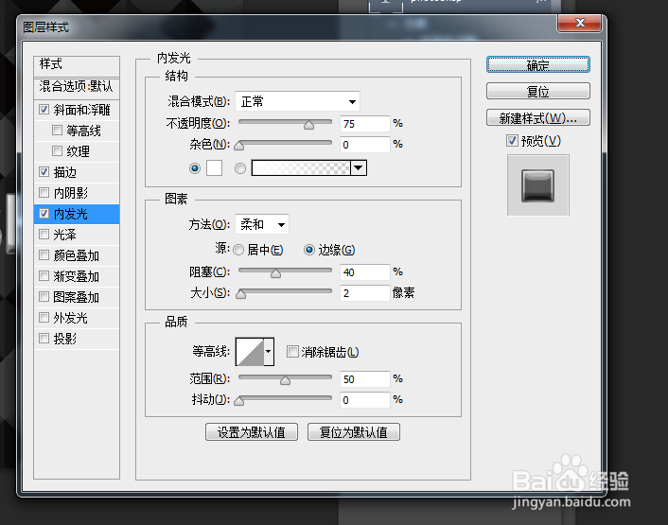Click the 大小 slider handle
668x525 pixels.
[x=240, y=294]
